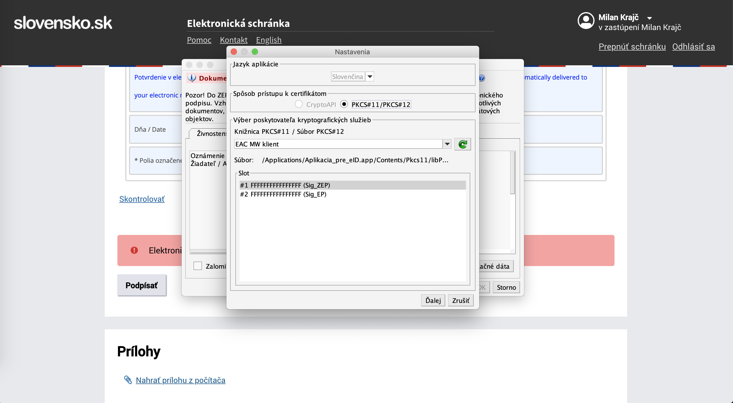Select the PKCS#11/PKCS#12 radio option
The width and height of the screenshot is (733, 403).
click(344, 104)
